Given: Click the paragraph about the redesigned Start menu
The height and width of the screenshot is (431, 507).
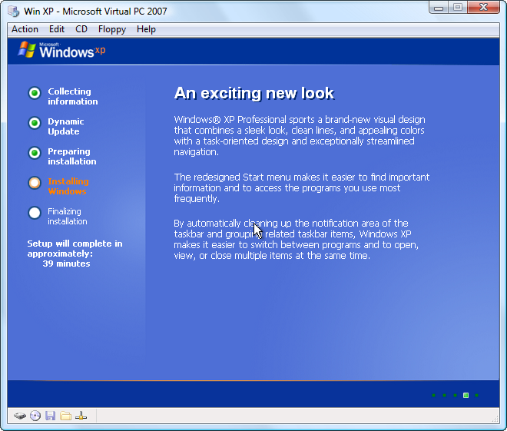Looking at the screenshot, I should coord(302,188).
